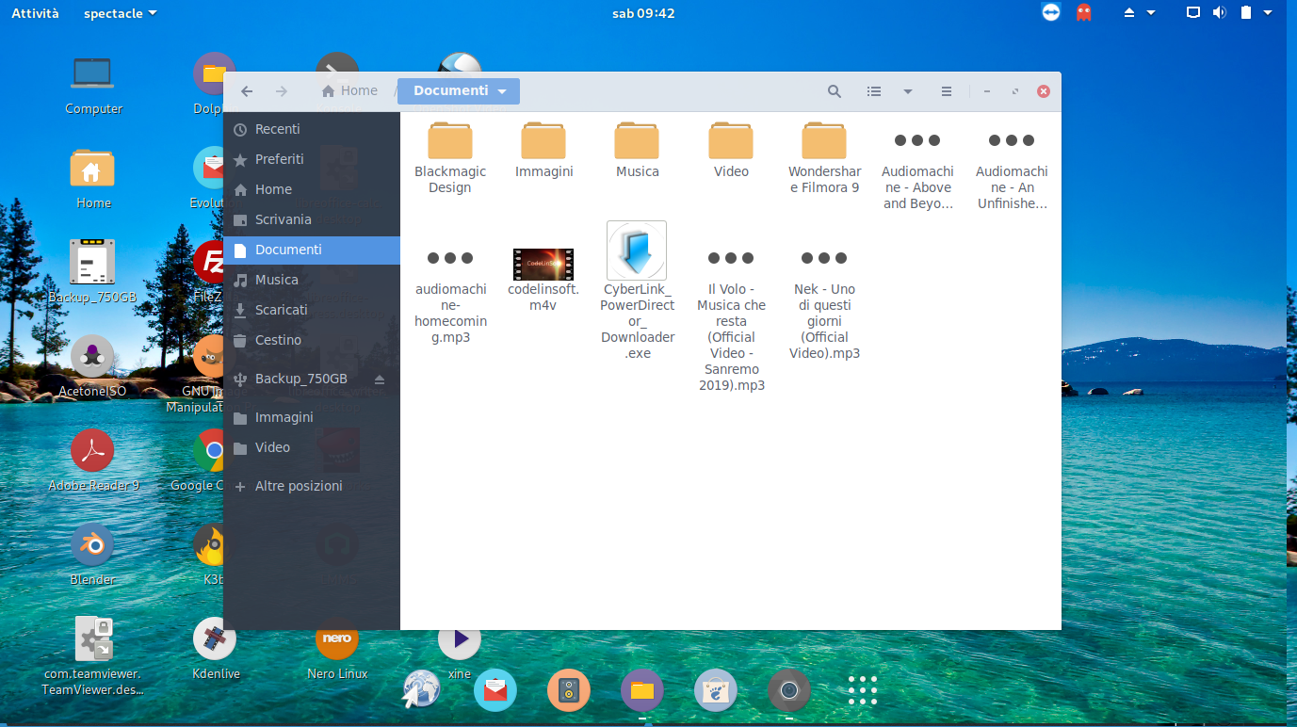Viewport: 1297px width, 727px height.
Task: Click the battery icon in top bar
Action: click(x=1246, y=12)
